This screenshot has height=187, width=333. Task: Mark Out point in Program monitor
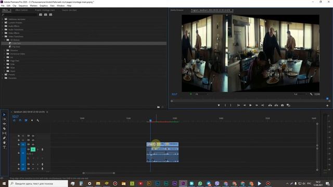231,105
